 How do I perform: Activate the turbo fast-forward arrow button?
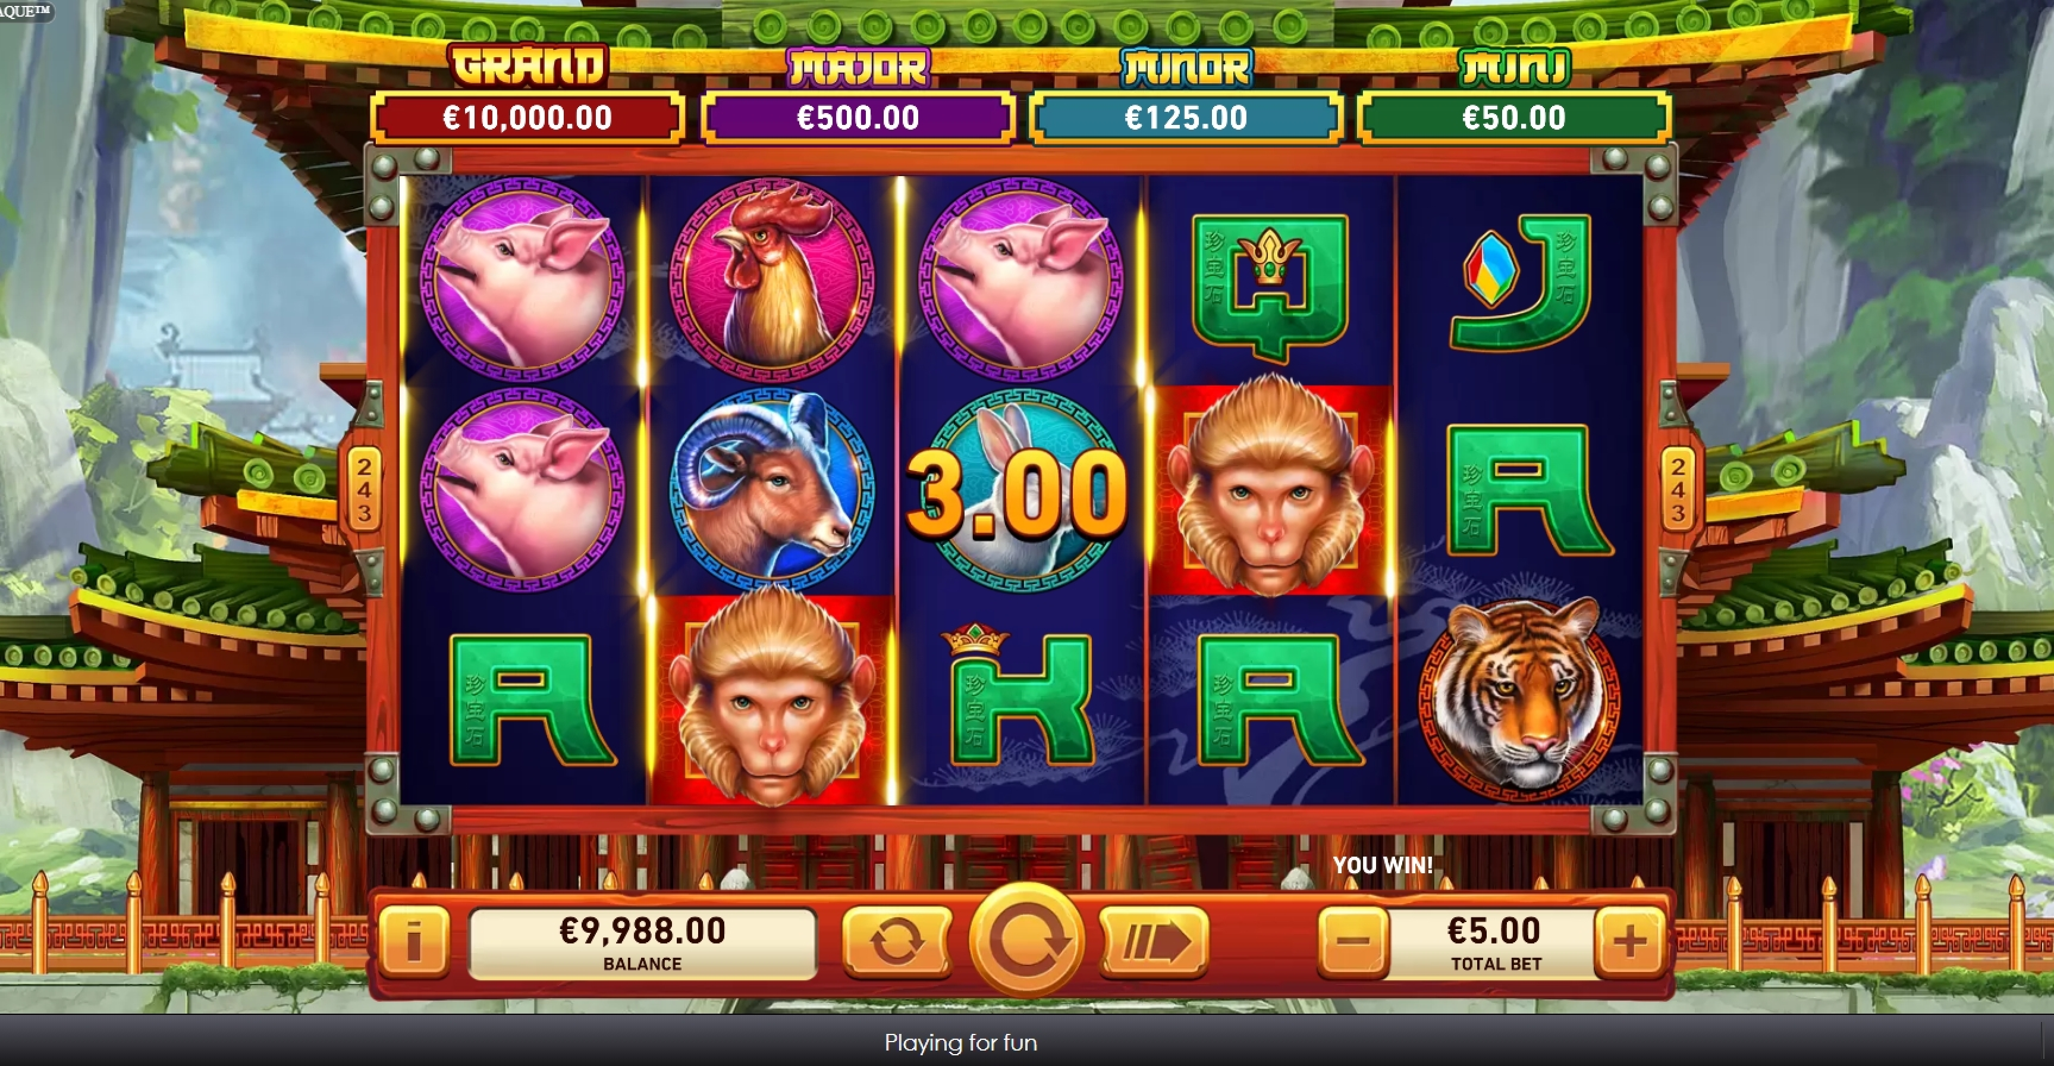[x=1154, y=942]
